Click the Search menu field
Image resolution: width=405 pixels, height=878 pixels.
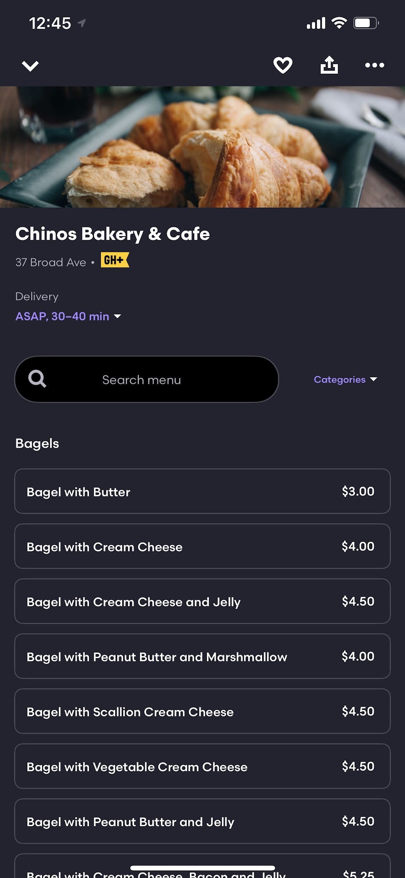click(x=147, y=380)
